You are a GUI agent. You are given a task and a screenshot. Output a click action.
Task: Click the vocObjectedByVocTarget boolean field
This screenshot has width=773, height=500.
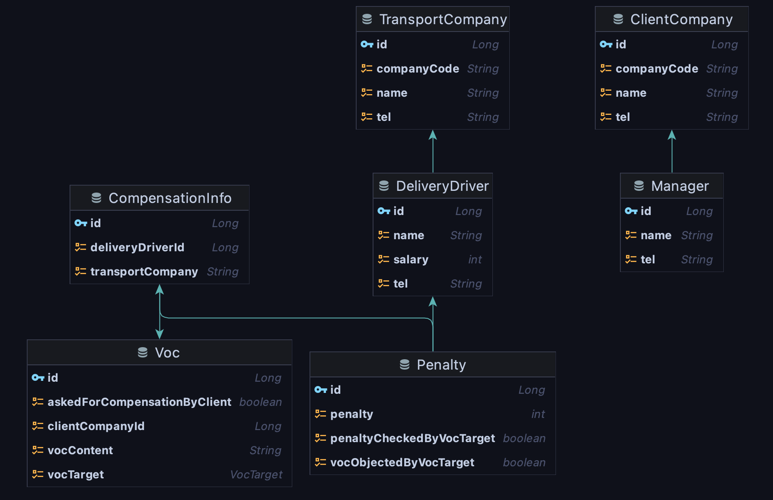[x=402, y=462]
